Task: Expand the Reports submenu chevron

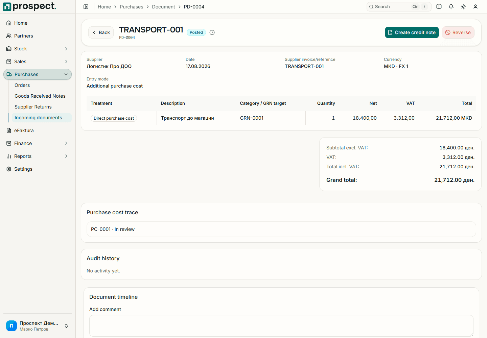Action: [x=66, y=156]
